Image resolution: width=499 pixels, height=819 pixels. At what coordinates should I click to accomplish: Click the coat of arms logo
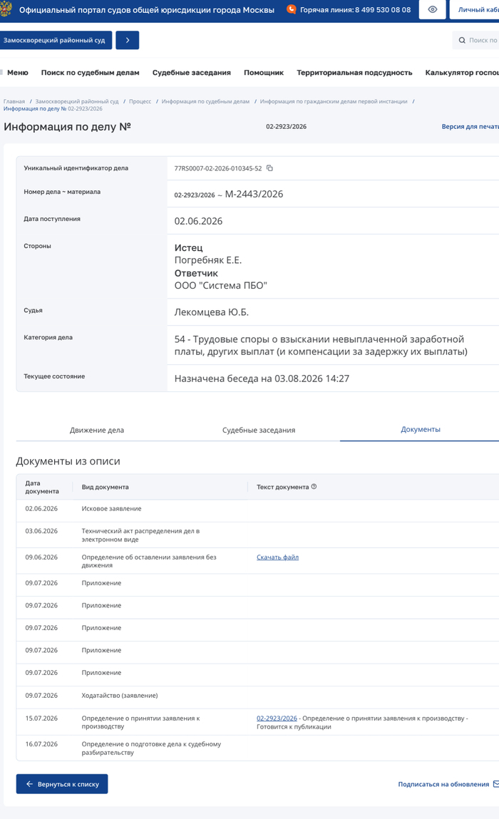tap(6, 9)
